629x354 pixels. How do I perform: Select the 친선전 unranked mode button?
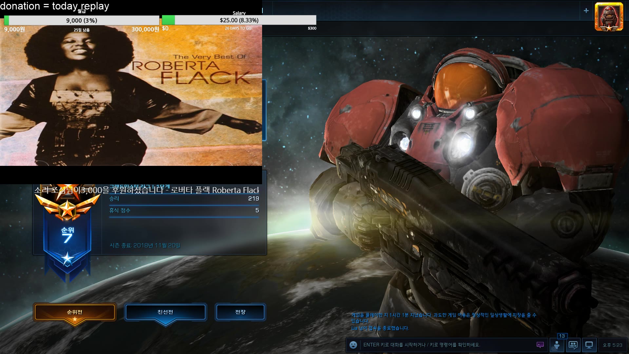click(165, 312)
